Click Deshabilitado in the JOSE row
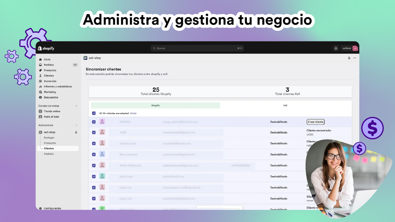 [x=279, y=133]
